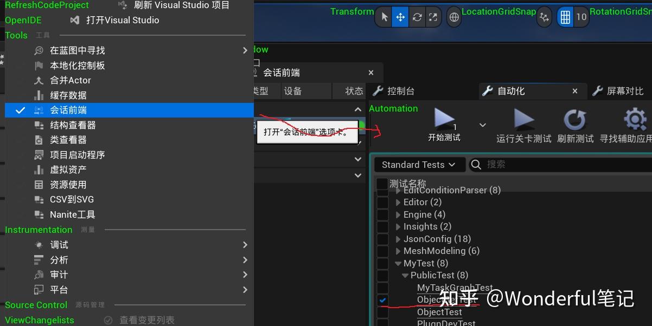The height and width of the screenshot is (326, 652).
Task: Switch to the Screen Comparison (屏幕对比) tab
Action: coord(618,91)
